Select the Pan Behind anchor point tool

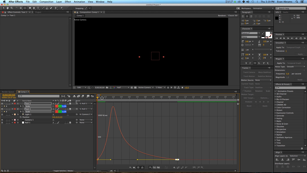[x=25, y=8]
